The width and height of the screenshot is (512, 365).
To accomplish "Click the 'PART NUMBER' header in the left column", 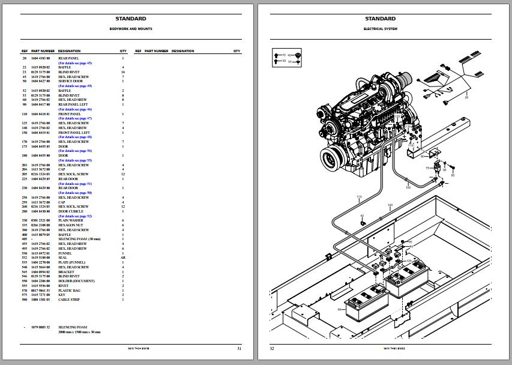I will tap(43, 51).
